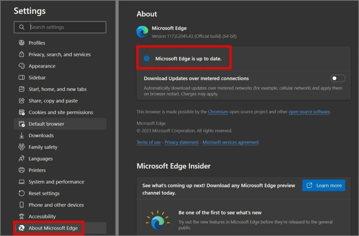Click the Edge Insider sunburst logo
This screenshot has height=236, width=359.
click(158, 220)
